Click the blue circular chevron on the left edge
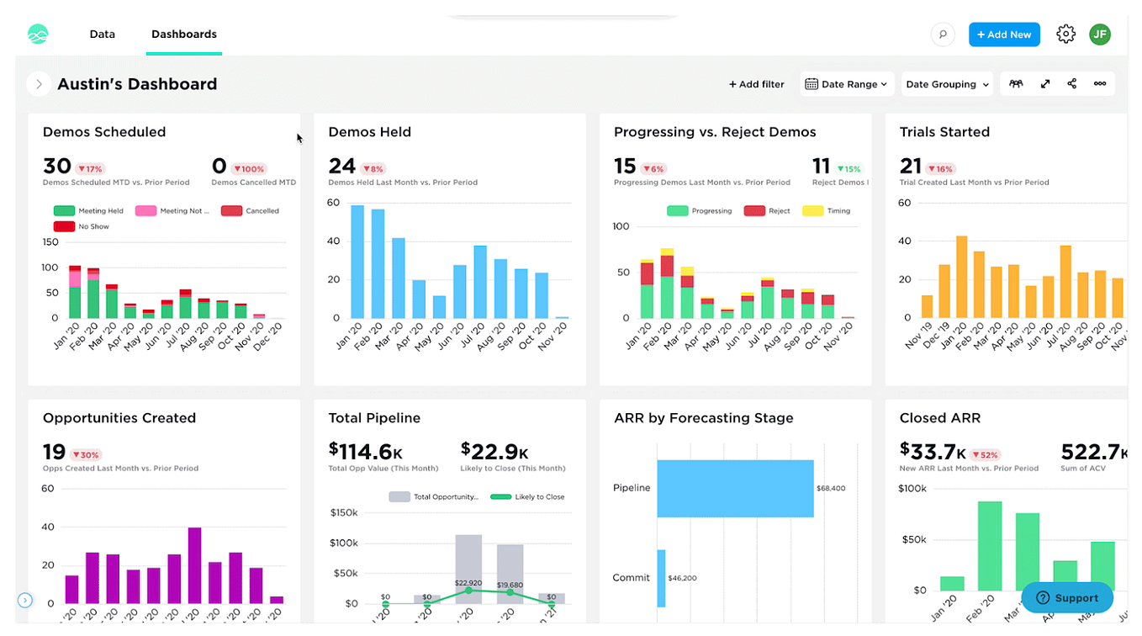This screenshot has width=1142, height=636. pyautogui.click(x=25, y=600)
